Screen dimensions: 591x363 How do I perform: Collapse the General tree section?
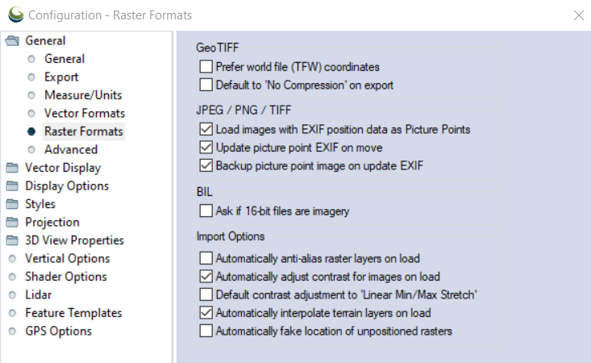45,40
